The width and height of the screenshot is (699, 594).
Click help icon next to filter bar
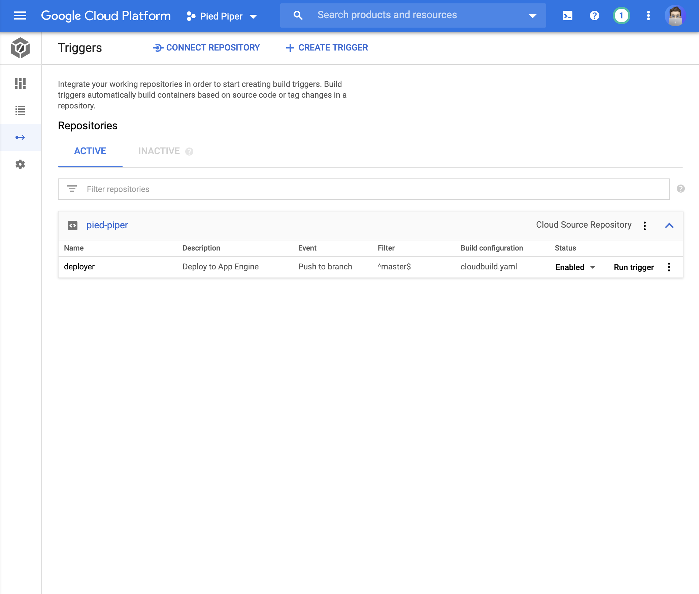click(x=680, y=189)
